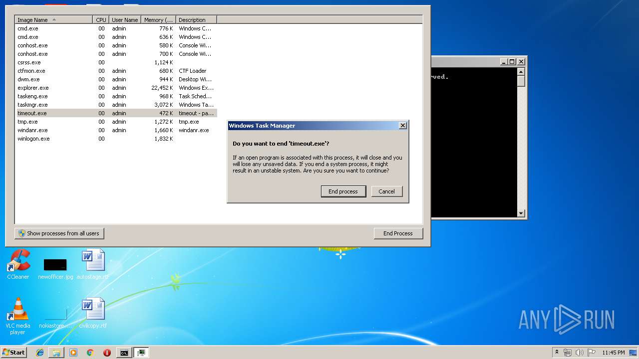Cancel the end process dialog
The image size is (639, 359).
pyautogui.click(x=387, y=191)
